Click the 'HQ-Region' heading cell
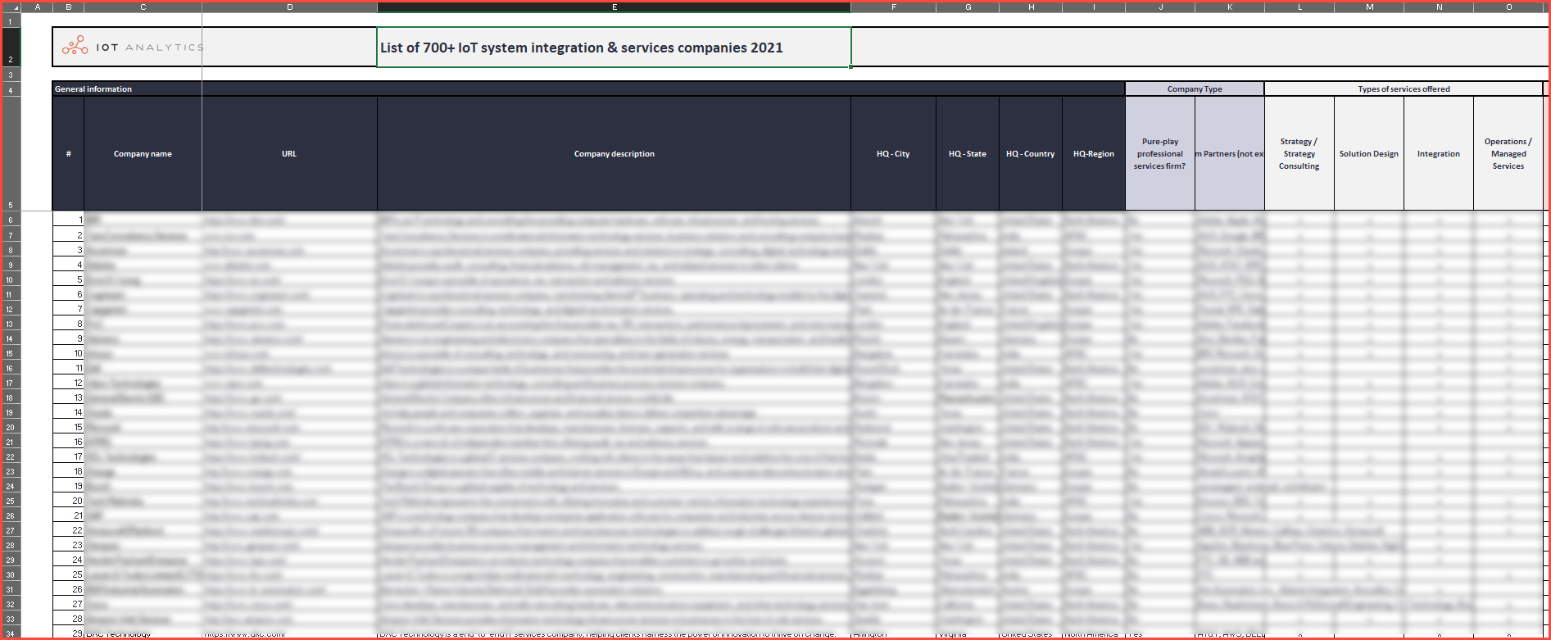 1094,153
